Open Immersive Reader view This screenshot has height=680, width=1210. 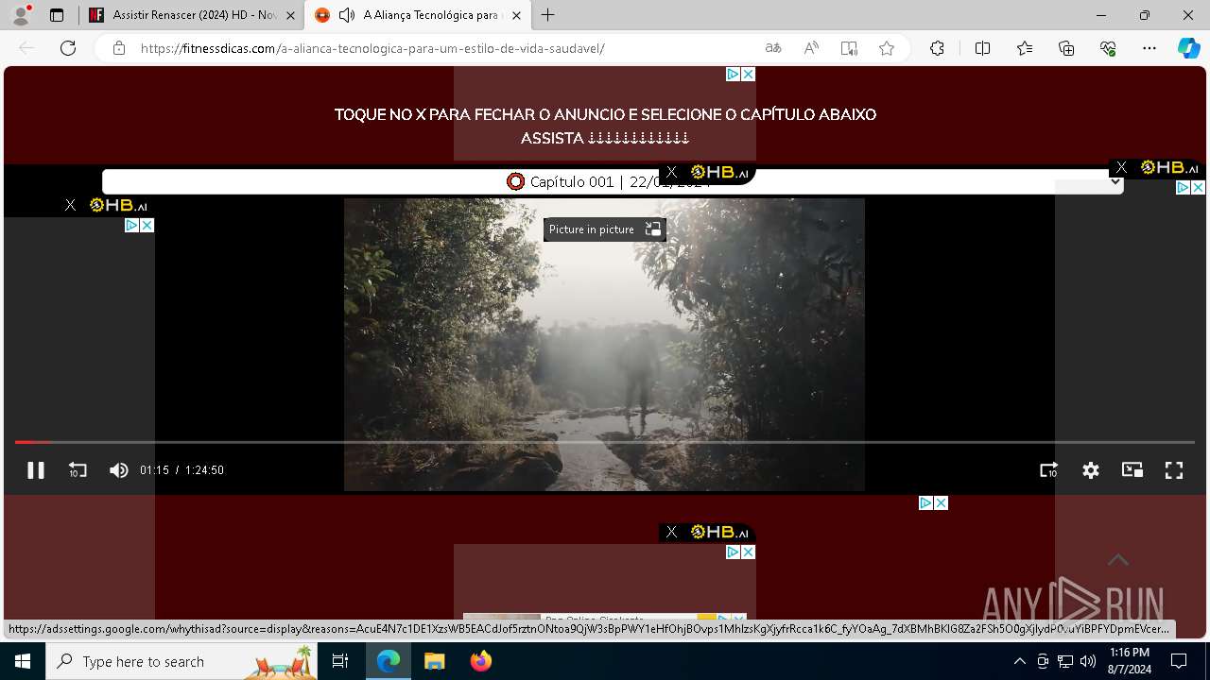click(x=849, y=48)
